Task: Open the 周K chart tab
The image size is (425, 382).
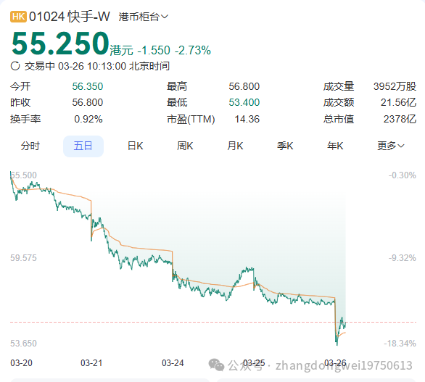Action: pos(185,146)
